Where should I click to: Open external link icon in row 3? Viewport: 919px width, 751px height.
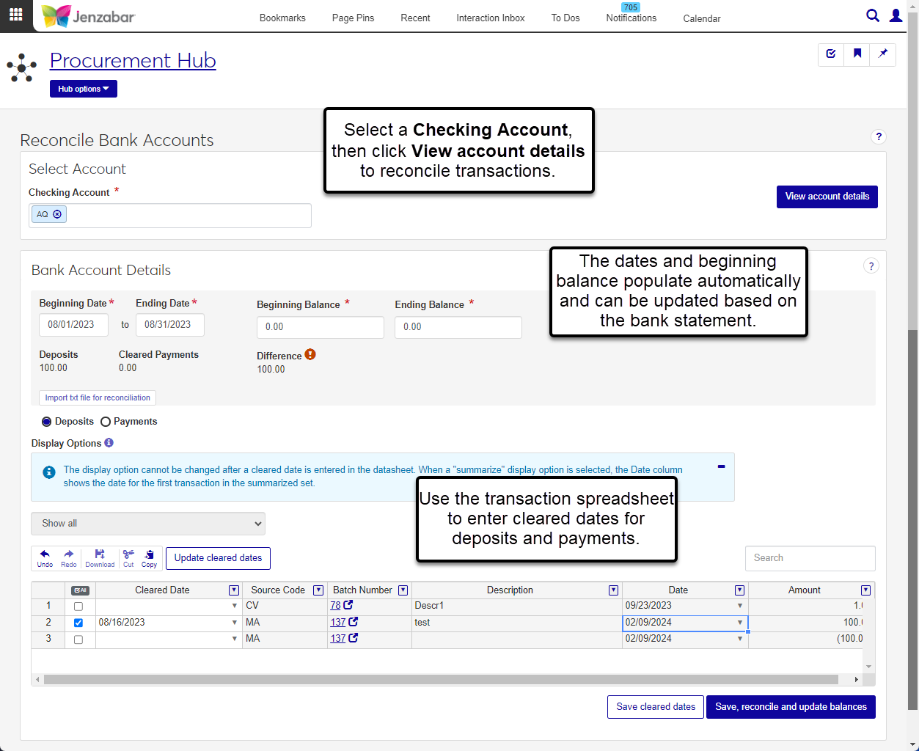pos(353,638)
